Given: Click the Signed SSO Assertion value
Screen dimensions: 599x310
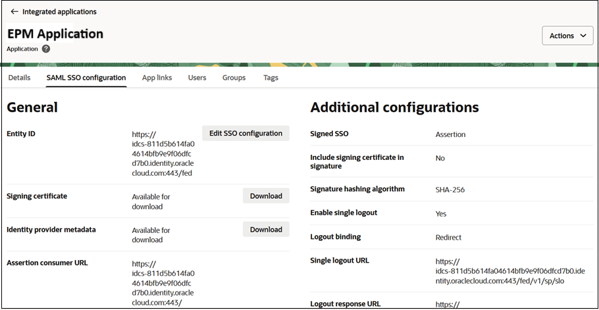Looking at the screenshot, I should (450, 134).
